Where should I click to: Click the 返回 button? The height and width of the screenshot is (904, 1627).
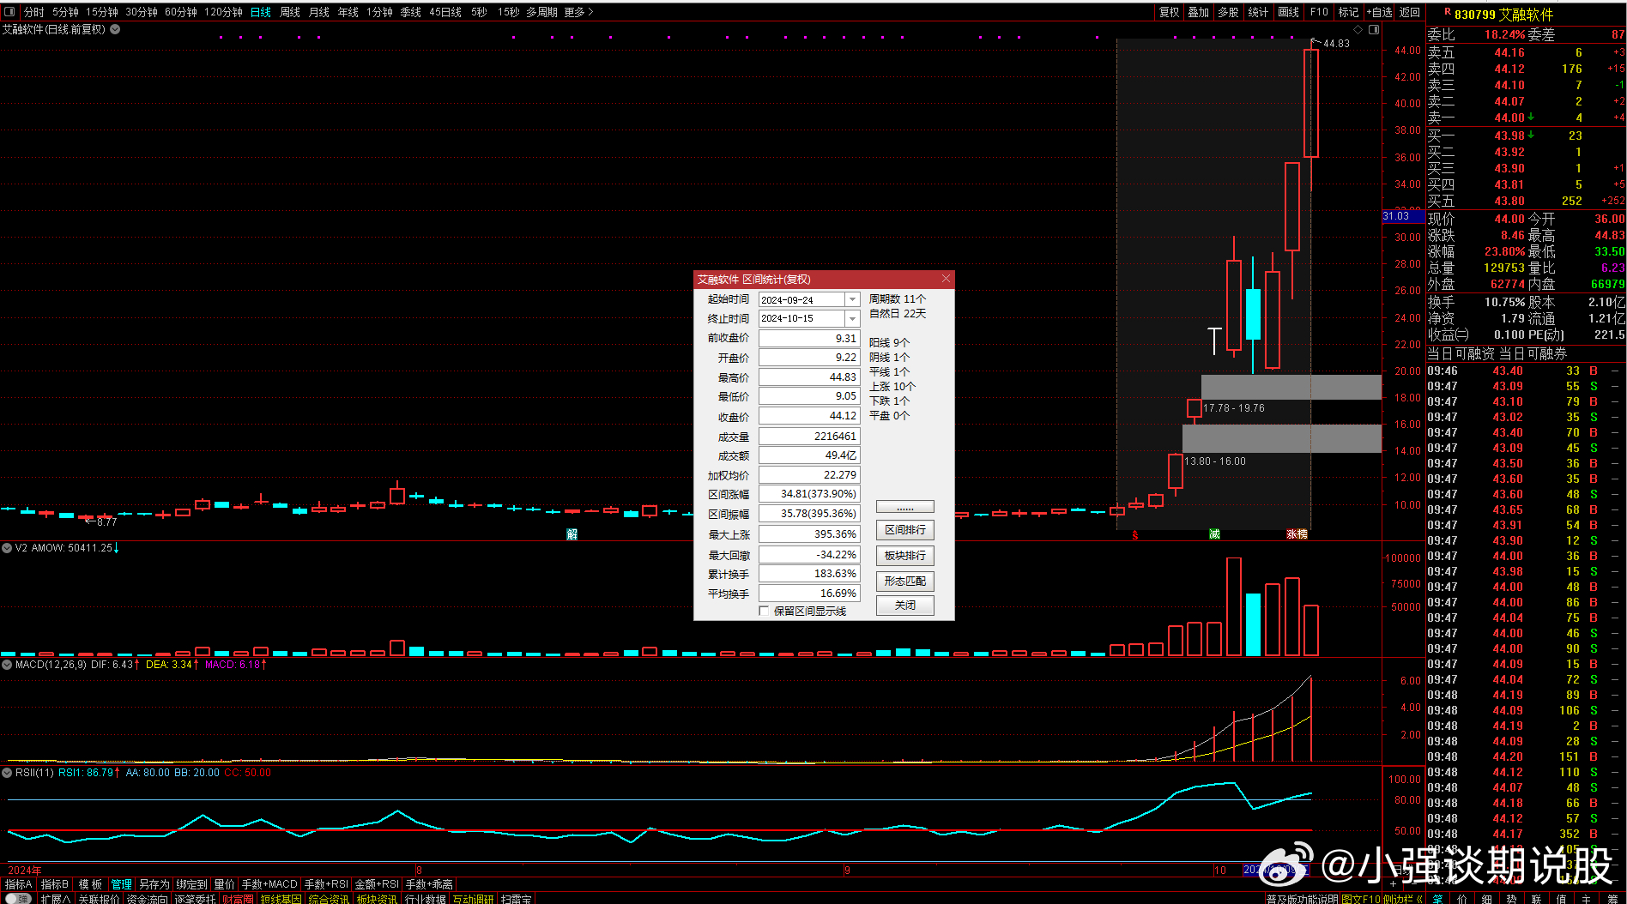[1410, 12]
